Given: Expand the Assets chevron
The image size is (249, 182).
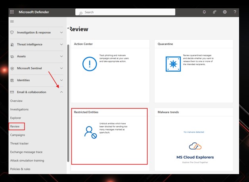Looking at the screenshot, I should tap(61, 56).
